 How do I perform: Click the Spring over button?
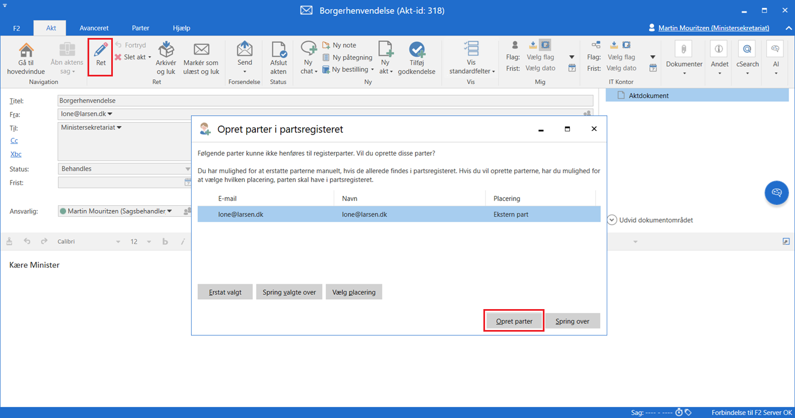pos(573,321)
